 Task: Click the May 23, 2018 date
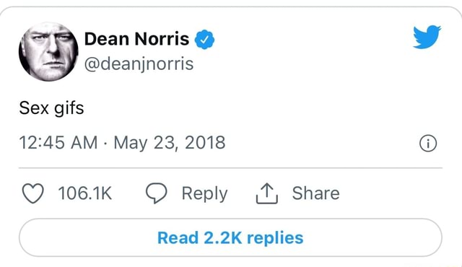point(170,144)
